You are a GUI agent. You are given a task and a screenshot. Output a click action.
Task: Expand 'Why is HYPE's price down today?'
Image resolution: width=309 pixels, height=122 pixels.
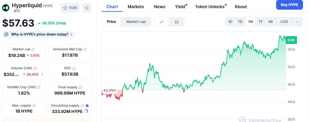point(39,34)
